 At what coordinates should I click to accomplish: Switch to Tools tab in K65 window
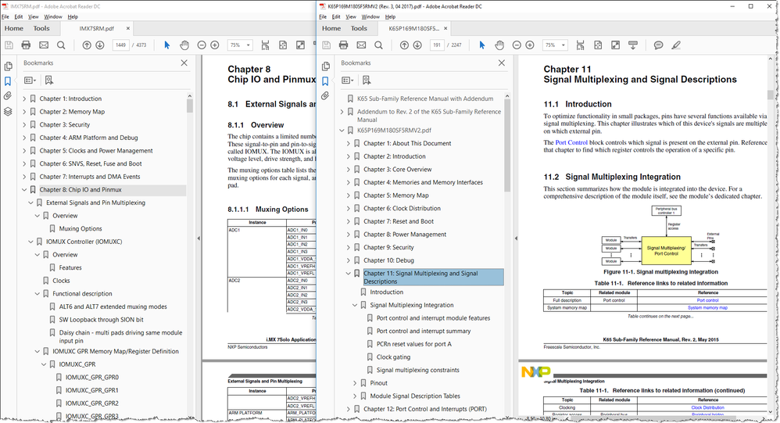359,28
